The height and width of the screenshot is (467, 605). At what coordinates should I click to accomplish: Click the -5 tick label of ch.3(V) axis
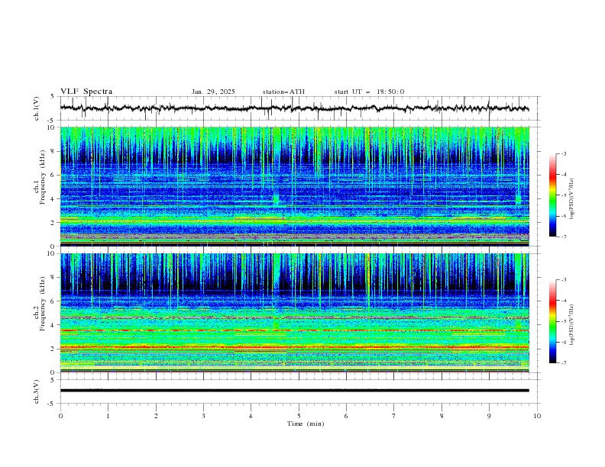click(x=51, y=404)
